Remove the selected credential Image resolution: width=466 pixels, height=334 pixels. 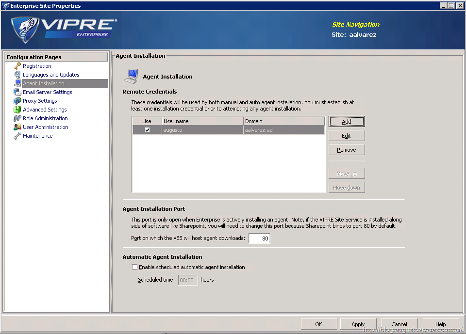(346, 150)
